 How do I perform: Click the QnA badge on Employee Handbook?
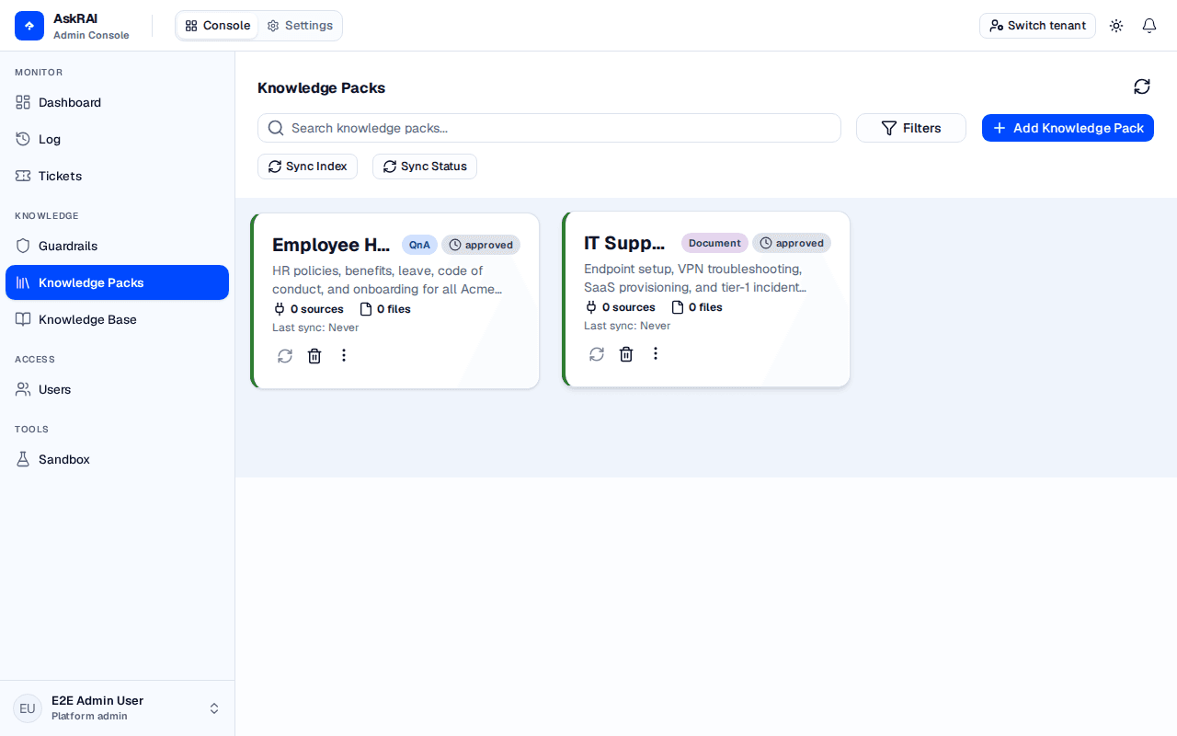pos(419,245)
